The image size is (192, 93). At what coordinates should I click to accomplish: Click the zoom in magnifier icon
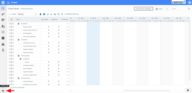coord(58,14)
